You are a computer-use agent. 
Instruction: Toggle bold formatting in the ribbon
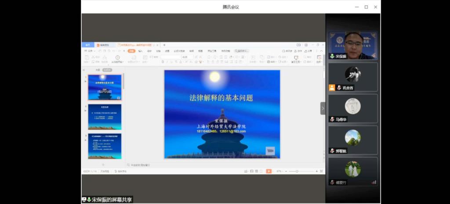(163, 62)
